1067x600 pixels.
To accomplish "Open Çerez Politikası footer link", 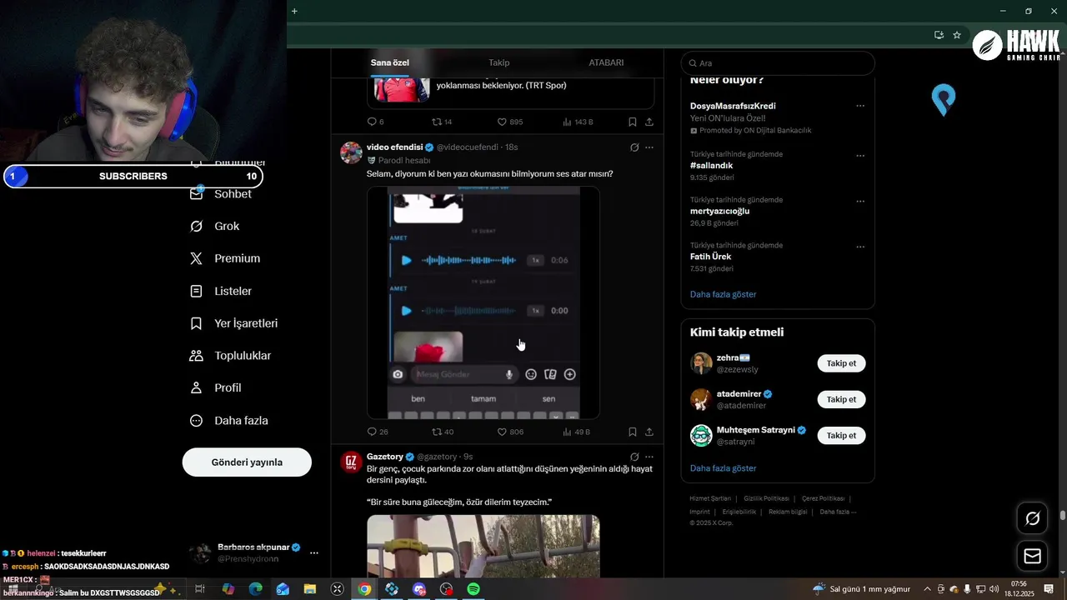I will [823, 498].
